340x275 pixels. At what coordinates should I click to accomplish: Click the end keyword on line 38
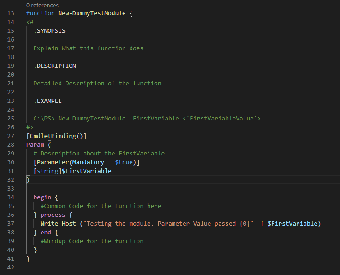tap(46, 233)
